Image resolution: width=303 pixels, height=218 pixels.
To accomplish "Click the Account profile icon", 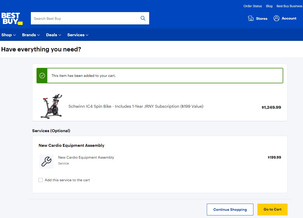I will coord(277,18).
